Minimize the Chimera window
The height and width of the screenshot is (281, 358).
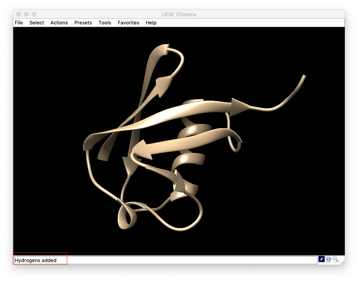tap(26, 15)
